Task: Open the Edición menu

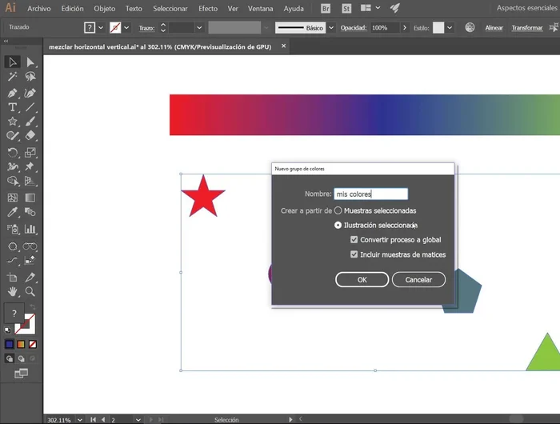Action: click(x=72, y=8)
